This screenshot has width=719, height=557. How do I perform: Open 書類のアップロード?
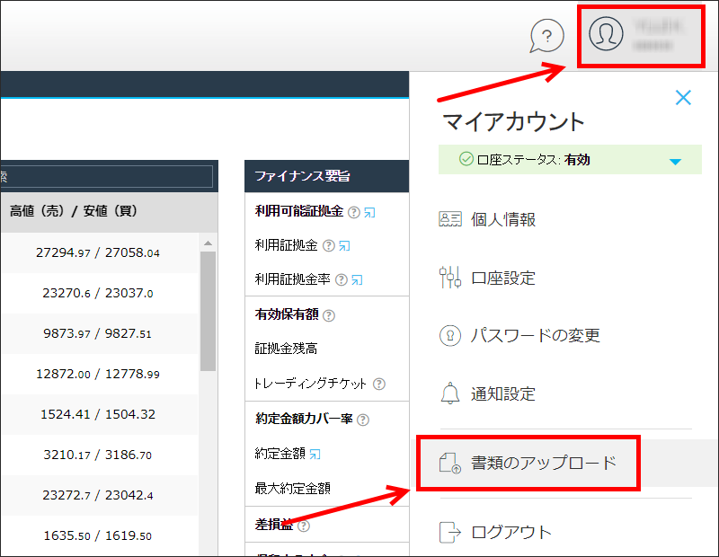[544, 463]
